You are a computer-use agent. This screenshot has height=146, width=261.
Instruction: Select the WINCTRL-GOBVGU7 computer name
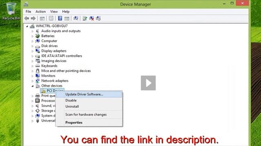tap(52, 26)
